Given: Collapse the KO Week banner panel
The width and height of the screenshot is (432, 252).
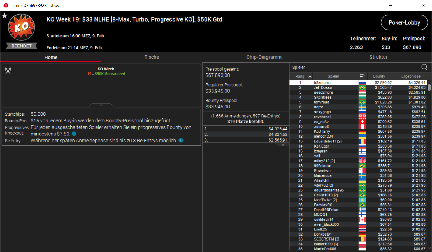Looking at the screenshot, I should pos(101,105).
